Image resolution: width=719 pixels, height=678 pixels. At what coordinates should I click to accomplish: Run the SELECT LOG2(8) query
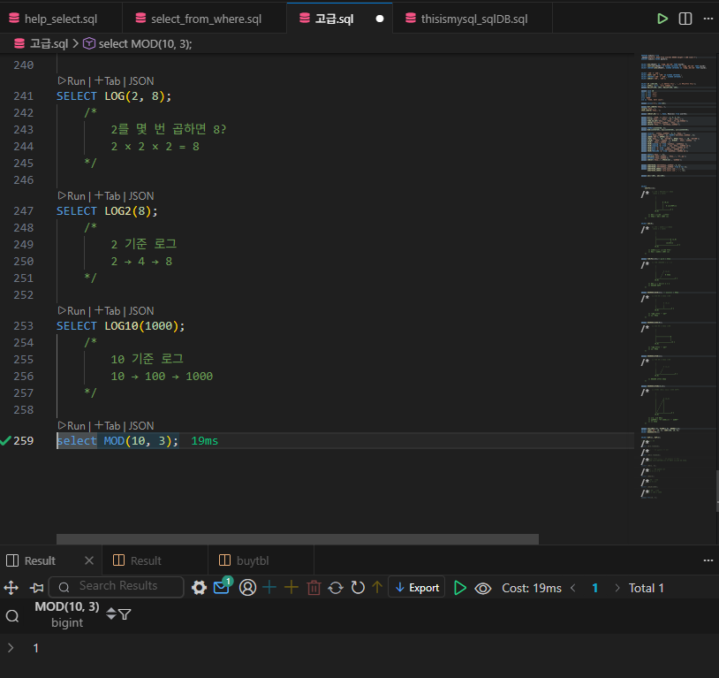[72, 196]
